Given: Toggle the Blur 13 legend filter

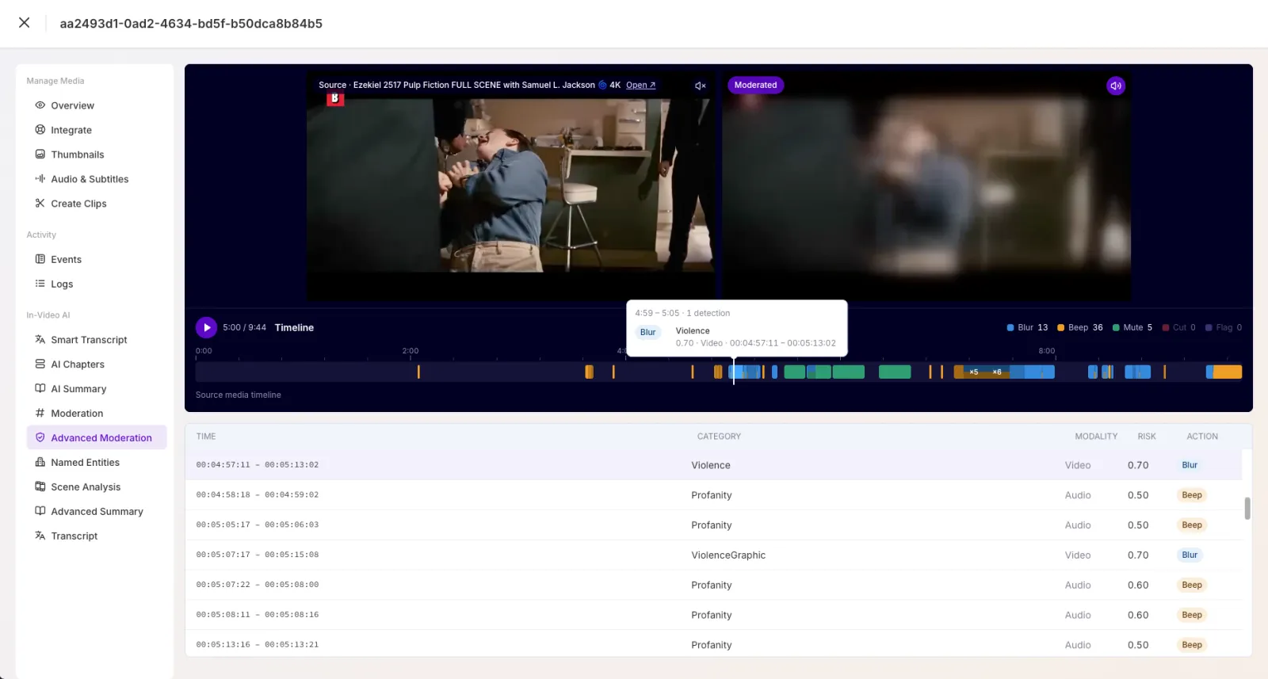Looking at the screenshot, I should pos(1027,327).
